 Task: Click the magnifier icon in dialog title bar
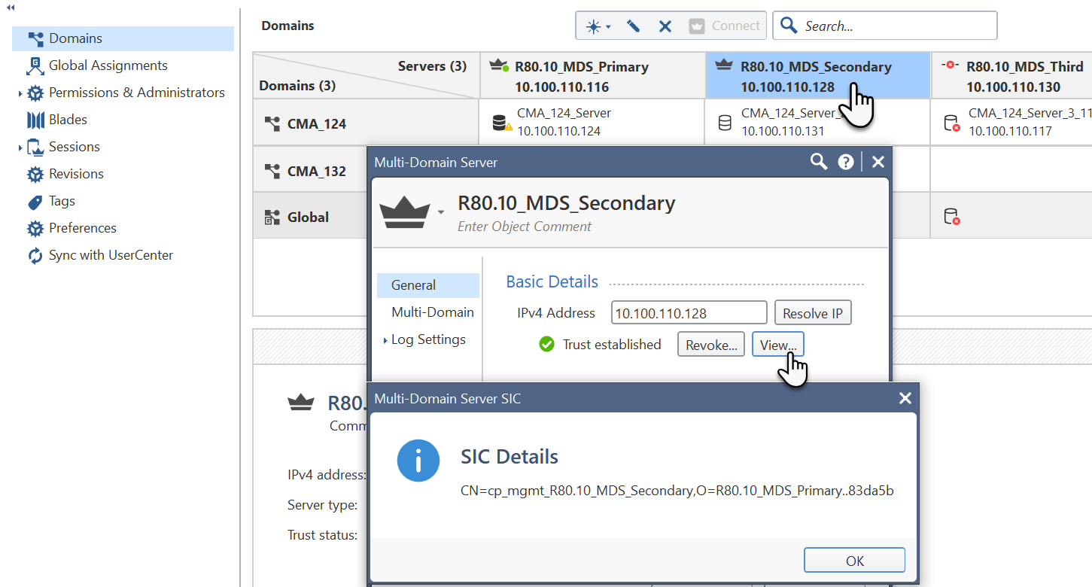click(x=818, y=162)
